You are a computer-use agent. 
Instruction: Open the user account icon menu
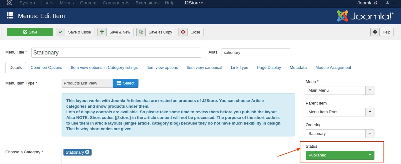tap(389, 3)
